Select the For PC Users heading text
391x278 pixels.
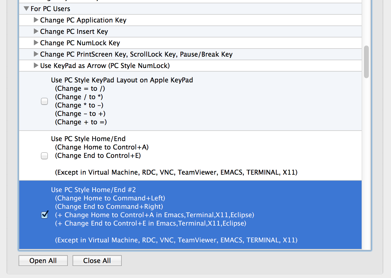[50, 9]
